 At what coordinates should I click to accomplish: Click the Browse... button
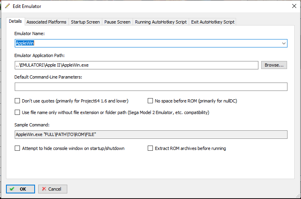[274, 65]
